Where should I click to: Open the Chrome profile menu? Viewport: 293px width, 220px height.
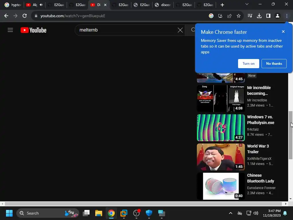click(x=278, y=16)
